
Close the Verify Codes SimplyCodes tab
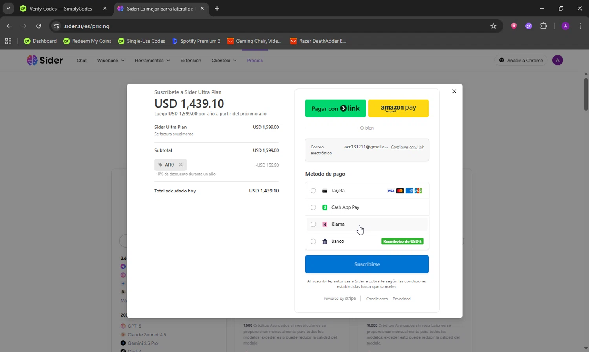click(x=105, y=9)
